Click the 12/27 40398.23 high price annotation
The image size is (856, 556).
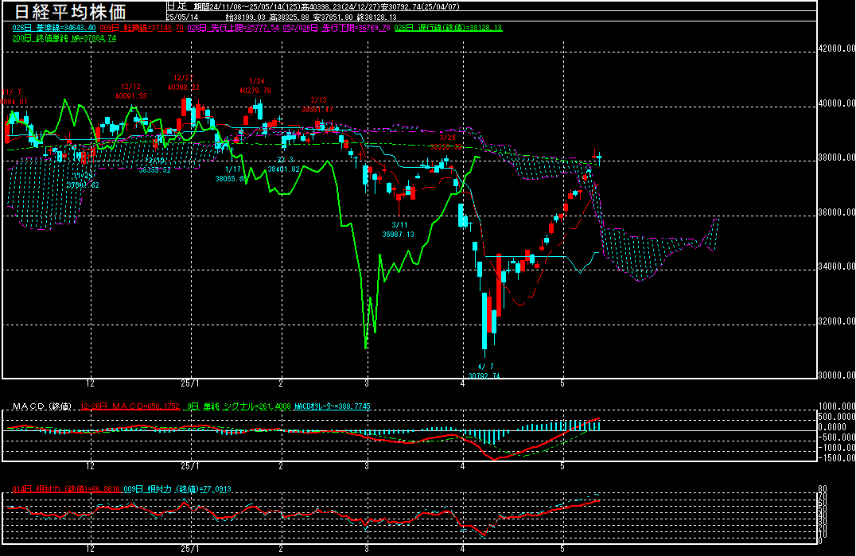click(x=183, y=83)
